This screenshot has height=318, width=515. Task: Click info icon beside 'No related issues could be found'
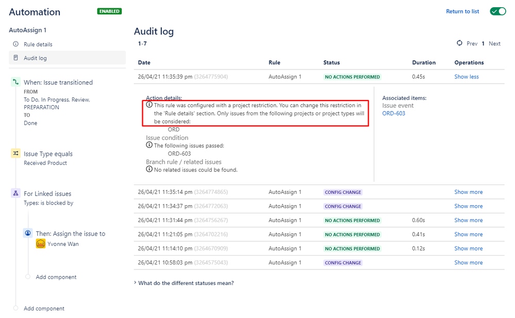(x=149, y=169)
